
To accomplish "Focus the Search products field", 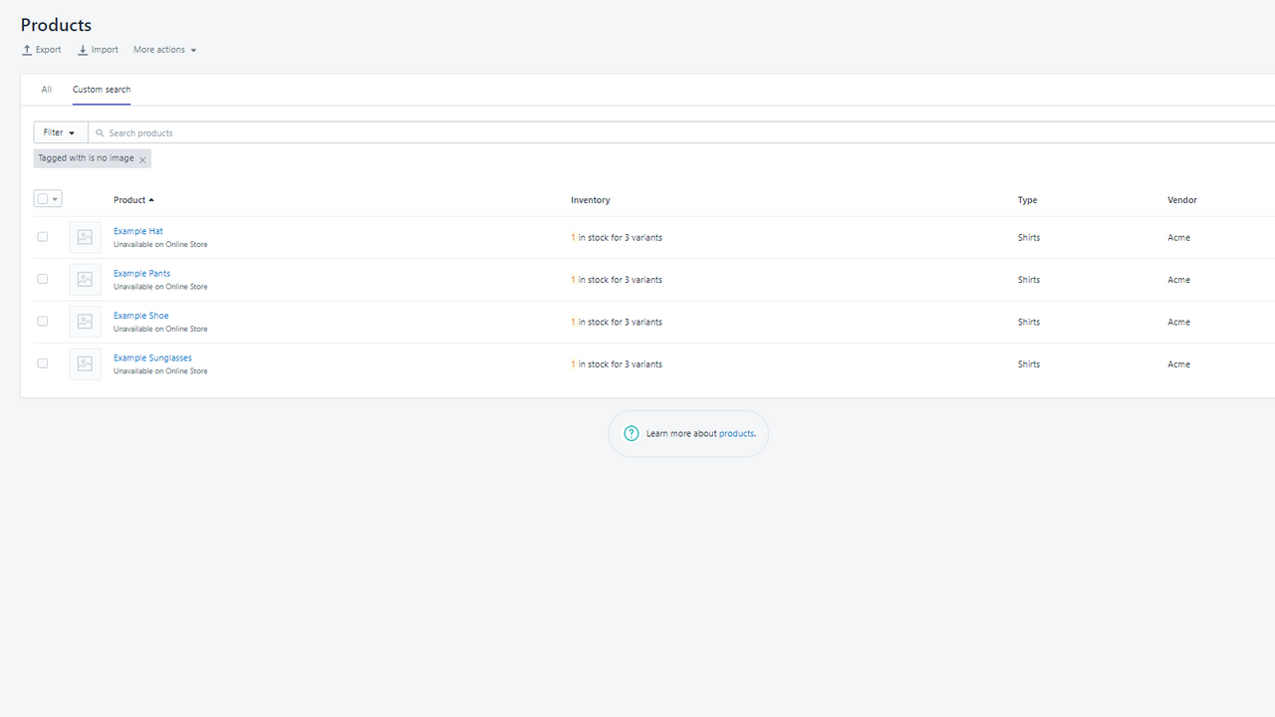I will click(x=681, y=132).
